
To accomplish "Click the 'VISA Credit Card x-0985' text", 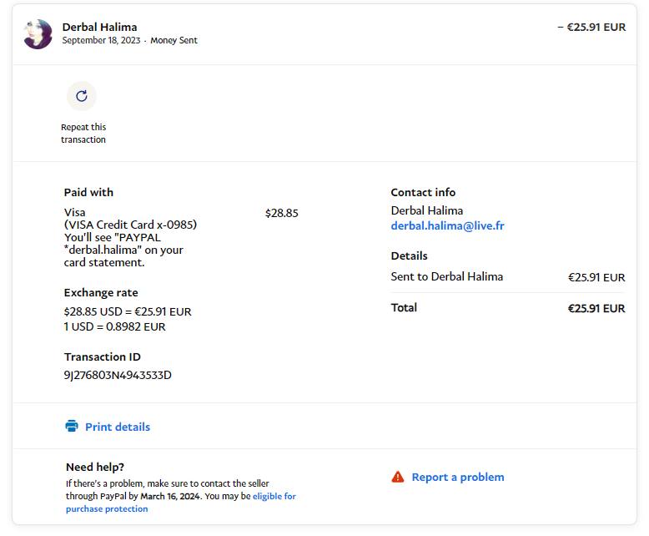I will 130,225.
